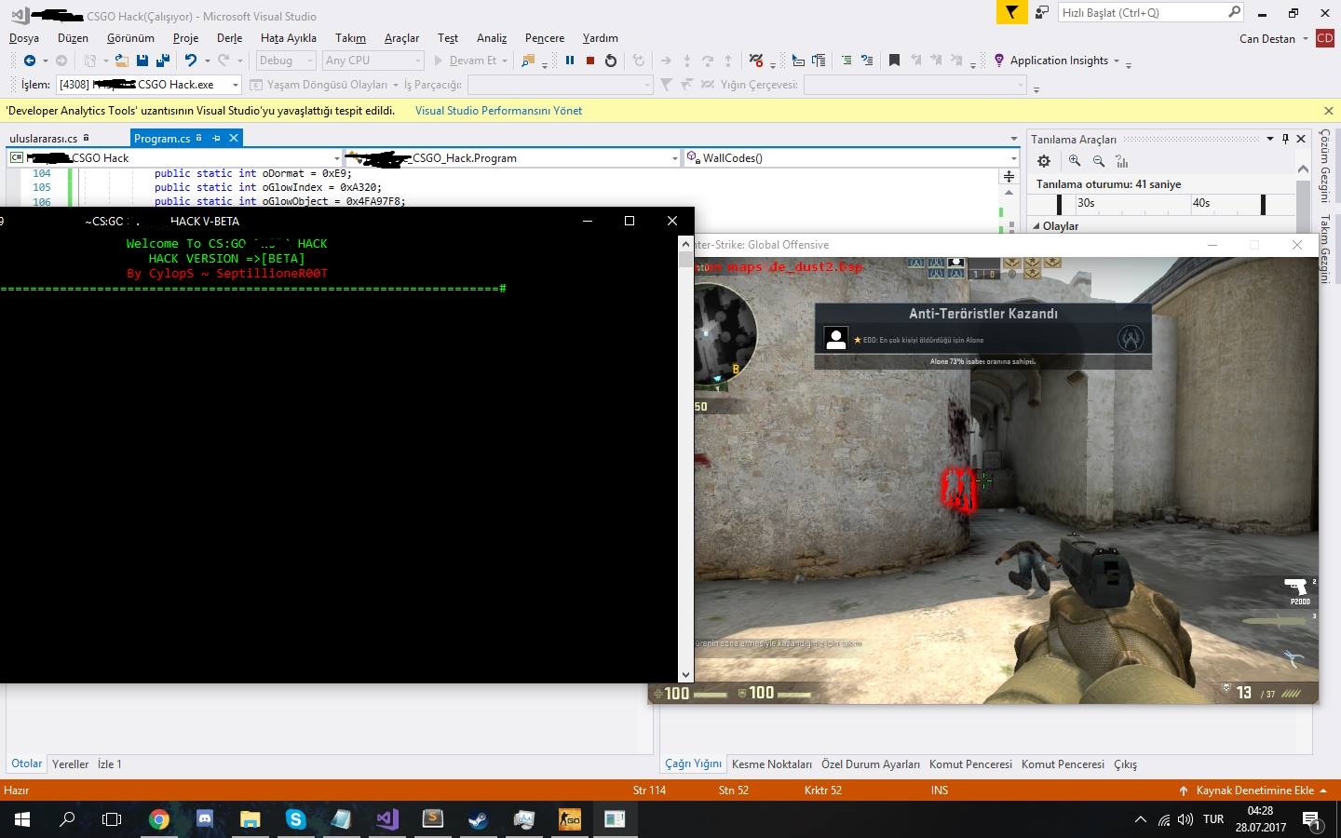The width and height of the screenshot is (1341, 838).
Task: Open the Debug configuration dropdown
Action: (x=286, y=61)
